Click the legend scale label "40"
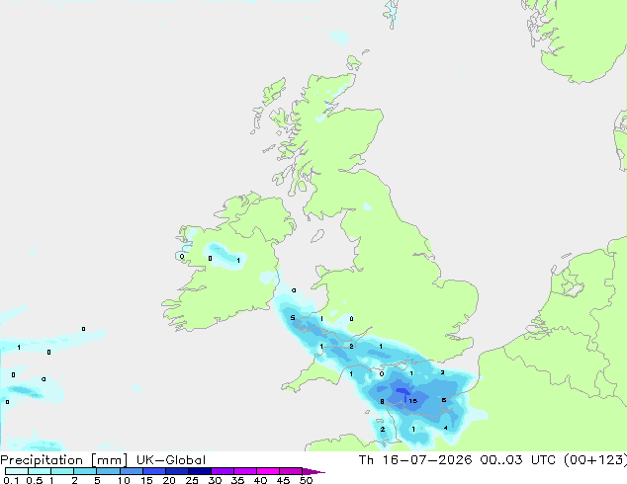The width and height of the screenshot is (627, 484). click(261, 480)
